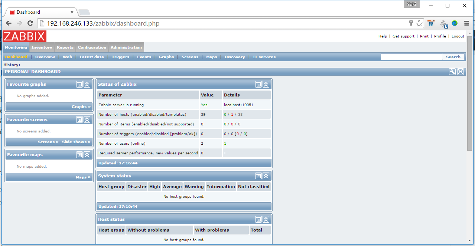Open the Profile link
Screen dimensions: 475x246
pos(440,36)
